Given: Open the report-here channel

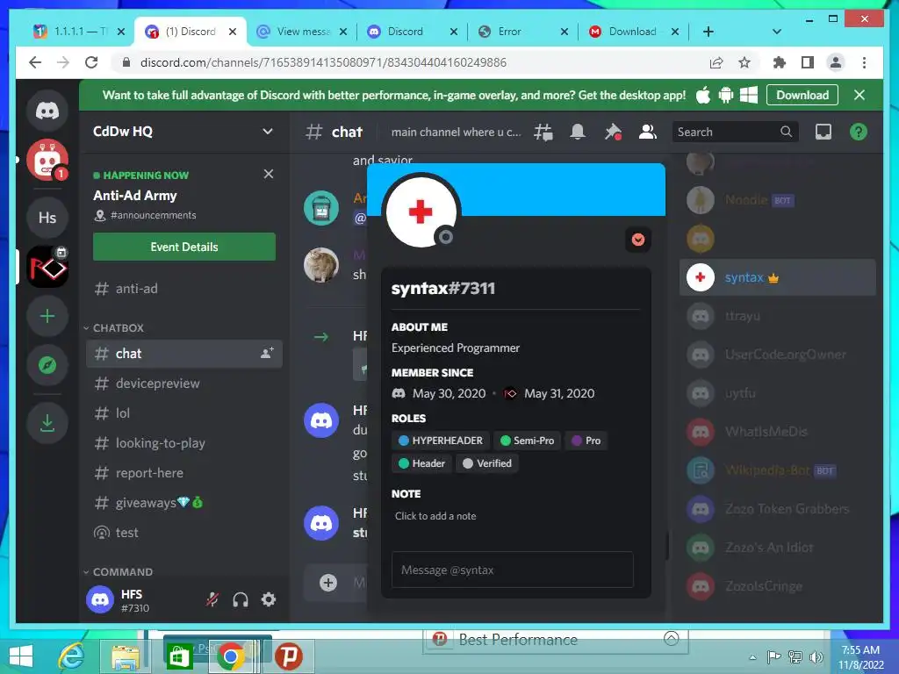Looking at the screenshot, I should point(183,473).
